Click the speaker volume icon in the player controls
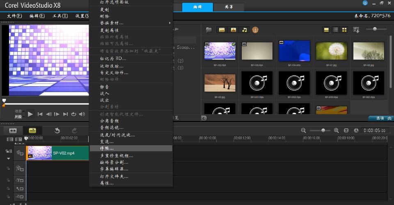The width and height of the screenshot is (394, 205). (x=82, y=114)
